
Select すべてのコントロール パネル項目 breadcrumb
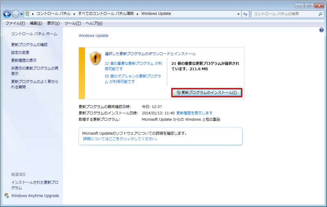pyautogui.click(x=106, y=13)
